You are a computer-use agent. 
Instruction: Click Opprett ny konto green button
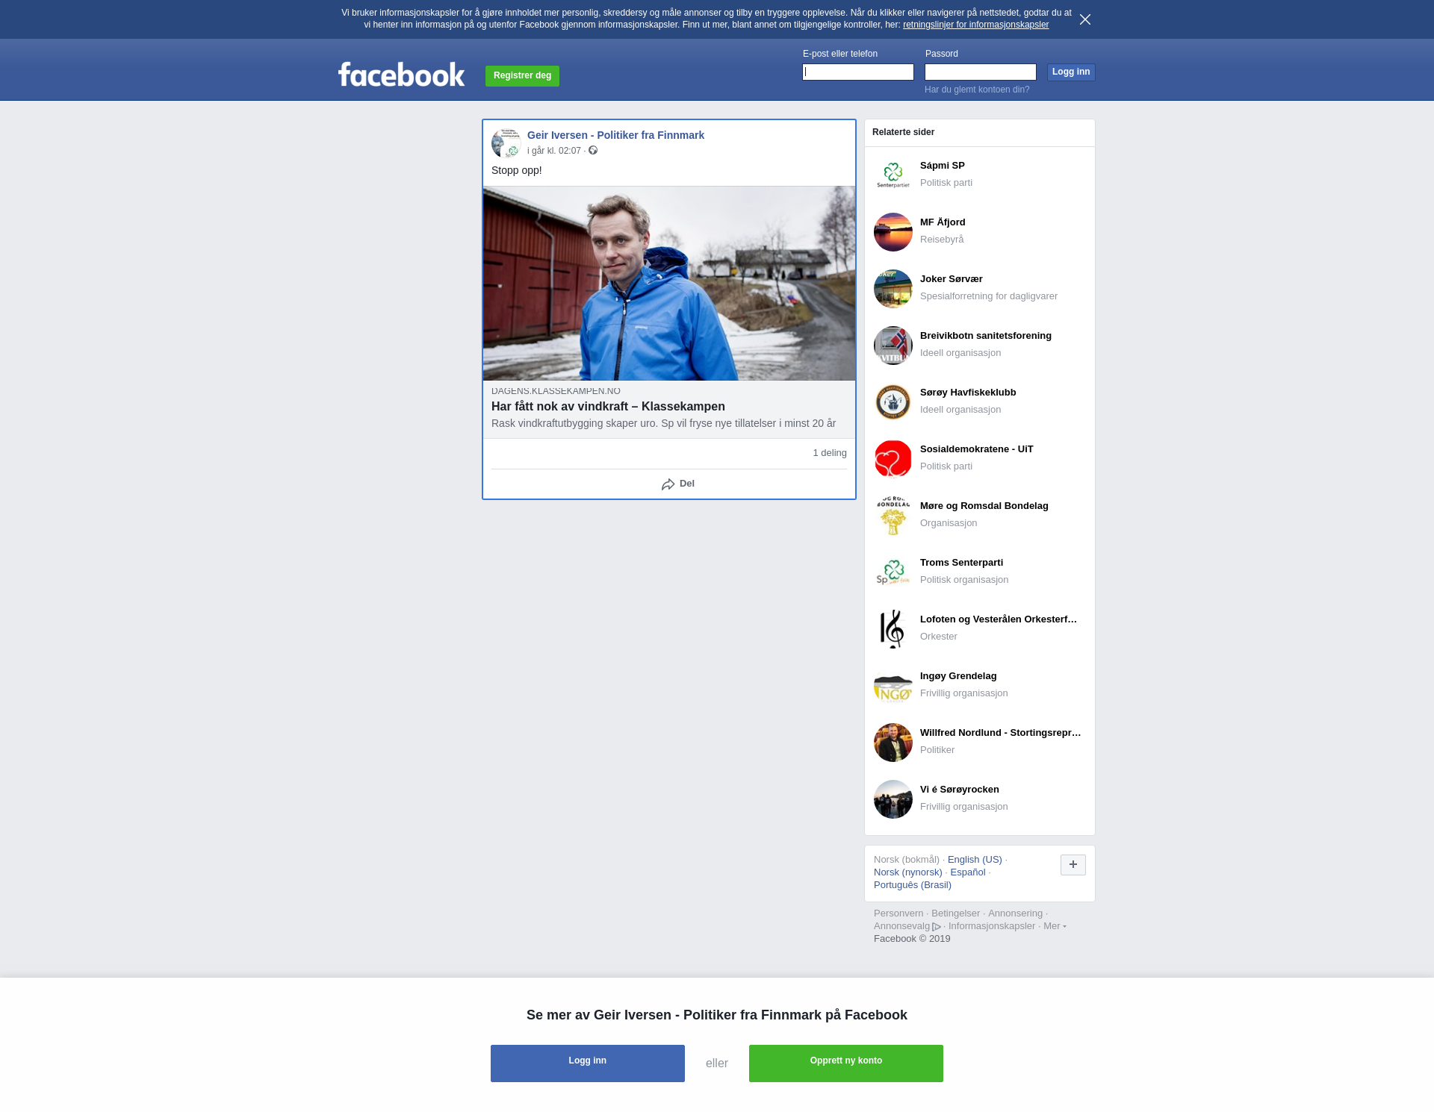(846, 1063)
